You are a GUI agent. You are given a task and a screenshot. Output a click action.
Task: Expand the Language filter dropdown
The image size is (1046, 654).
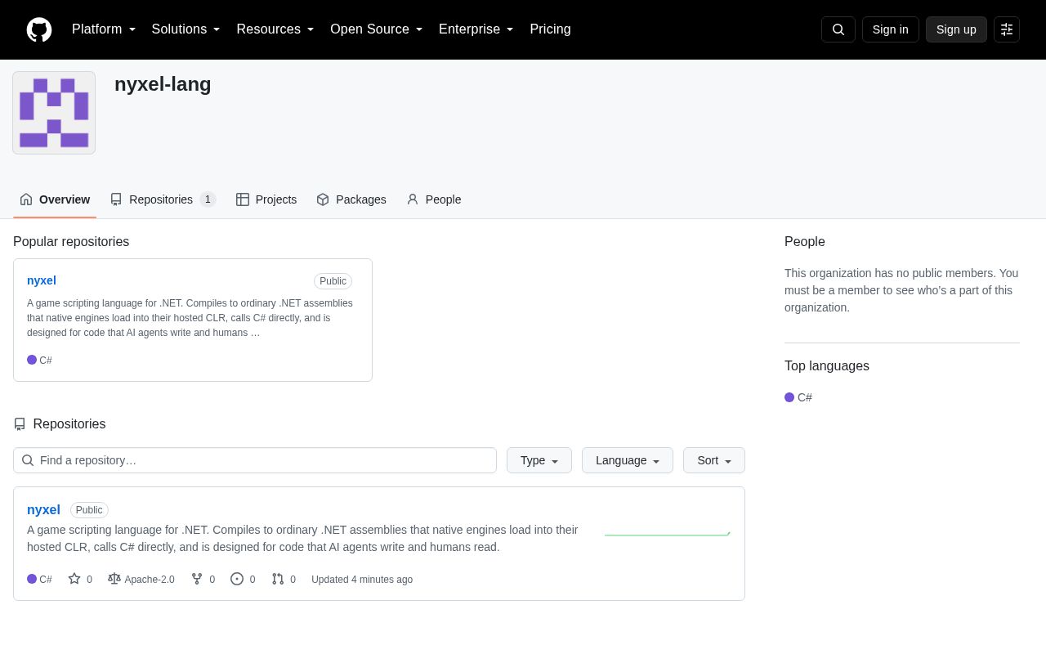(x=628, y=460)
